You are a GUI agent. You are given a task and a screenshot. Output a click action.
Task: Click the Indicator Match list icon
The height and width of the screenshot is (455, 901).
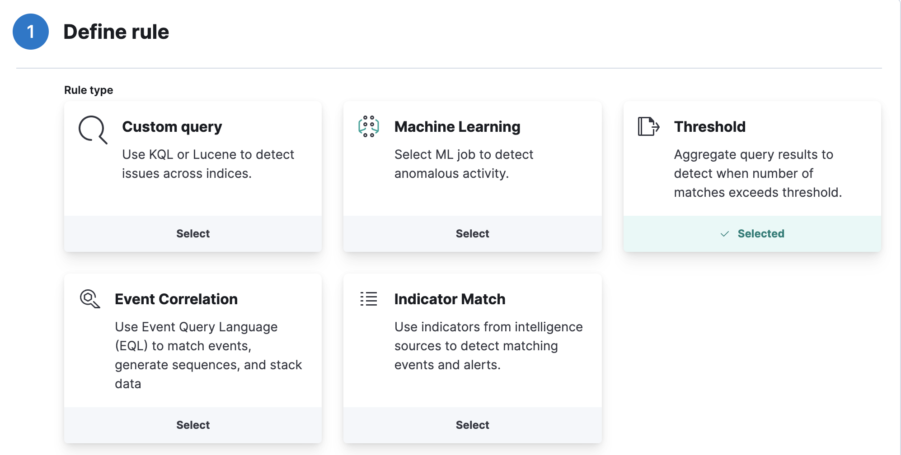(369, 299)
